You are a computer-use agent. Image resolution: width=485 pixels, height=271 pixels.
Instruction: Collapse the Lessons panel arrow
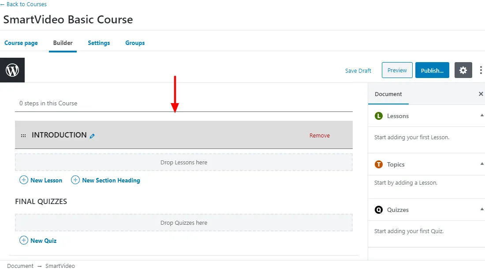click(481, 115)
